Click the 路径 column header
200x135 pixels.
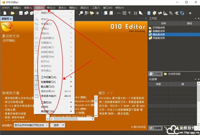[189, 23]
